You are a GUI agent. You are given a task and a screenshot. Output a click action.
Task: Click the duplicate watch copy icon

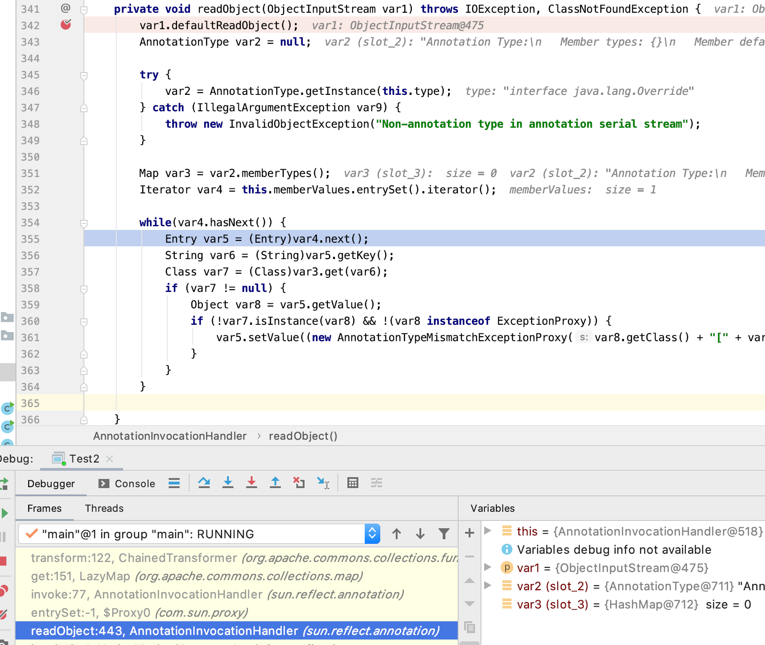click(x=470, y=627)
